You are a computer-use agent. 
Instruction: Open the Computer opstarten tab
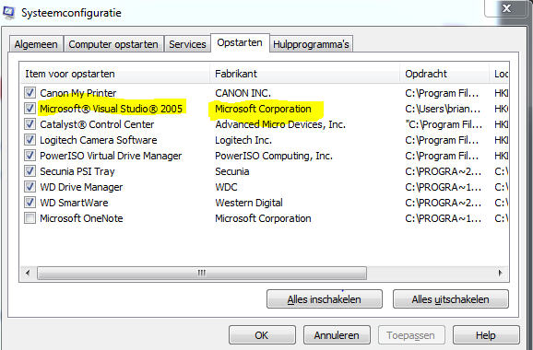coord(113,44)
